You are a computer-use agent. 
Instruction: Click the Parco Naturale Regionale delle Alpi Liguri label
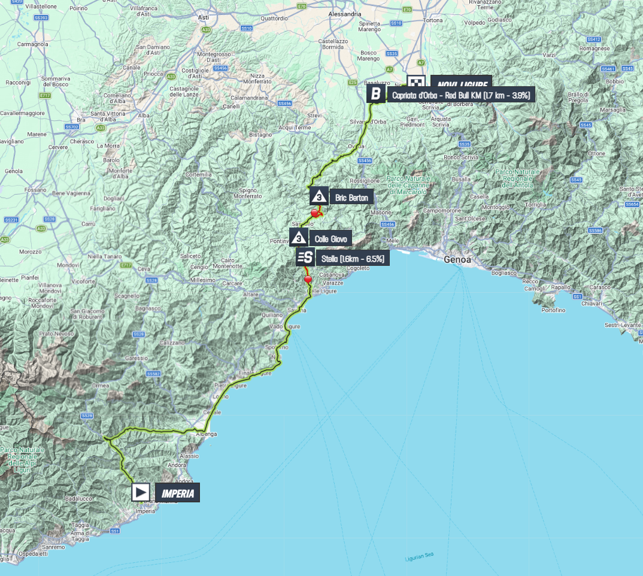[x=22, y=460]
